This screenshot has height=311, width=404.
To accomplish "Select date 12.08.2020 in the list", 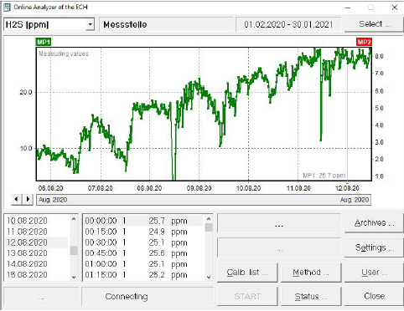I will coord(37,242).
